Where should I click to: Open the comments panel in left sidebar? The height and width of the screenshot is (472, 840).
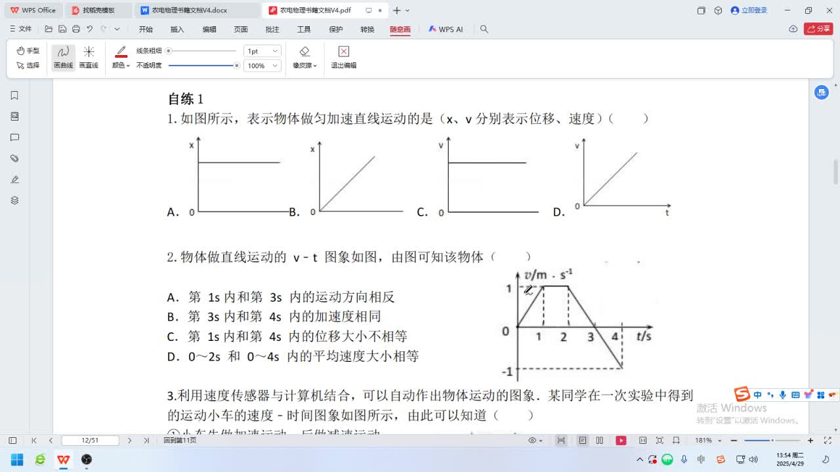14,138
